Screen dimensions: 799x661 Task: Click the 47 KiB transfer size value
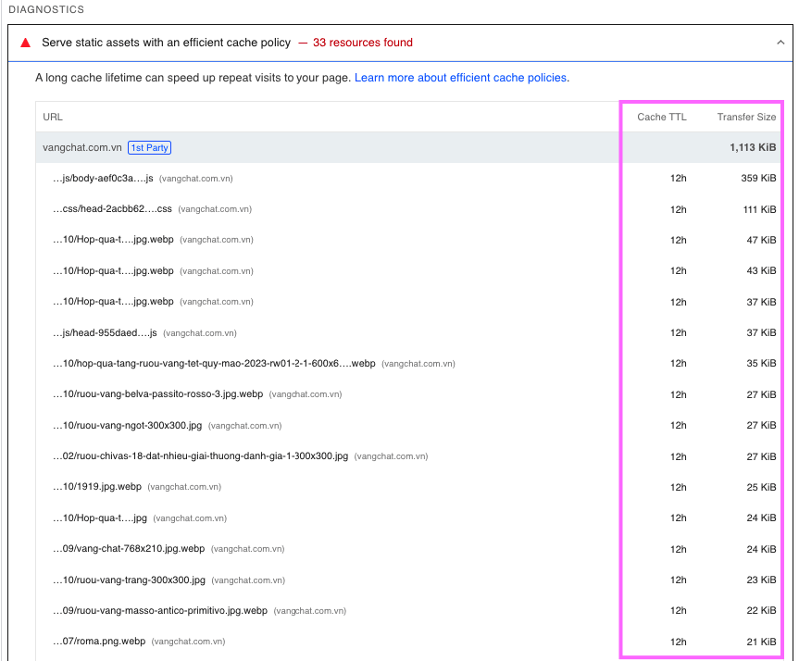[761, 240]
